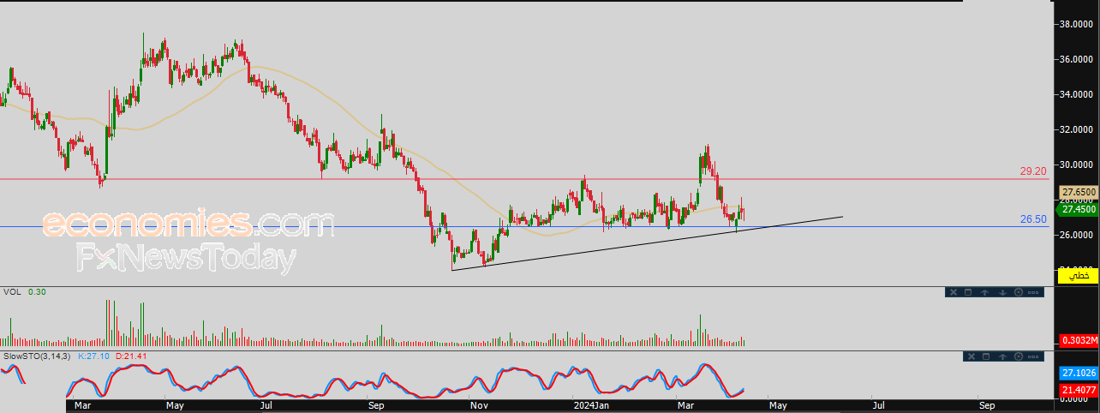1100x413 pixels.
Task: Open VOL indicator settings gear
Action: click(1019, 292)
